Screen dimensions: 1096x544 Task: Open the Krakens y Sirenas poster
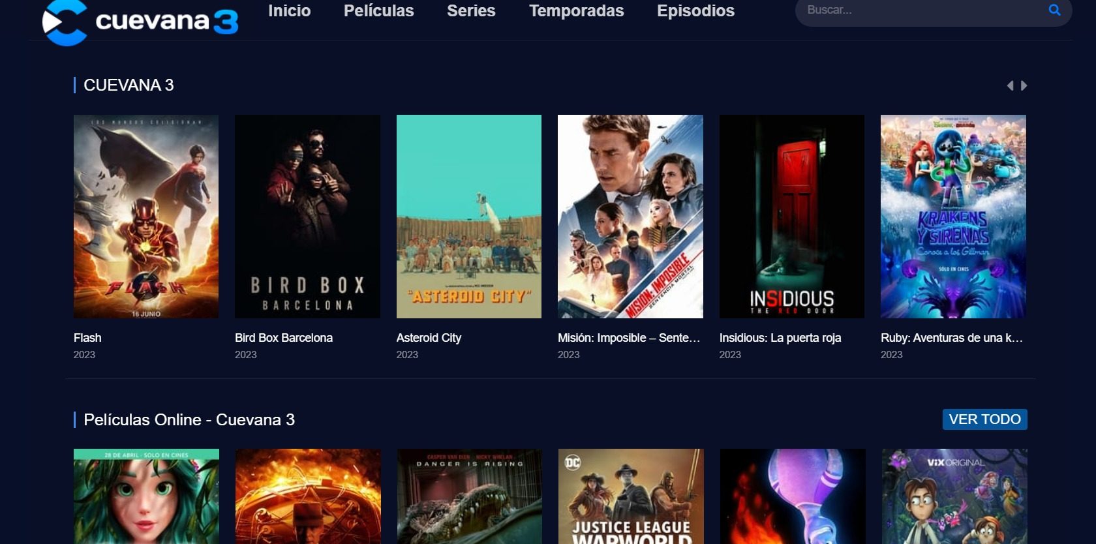pyautogui.click(x=953, y=217)
